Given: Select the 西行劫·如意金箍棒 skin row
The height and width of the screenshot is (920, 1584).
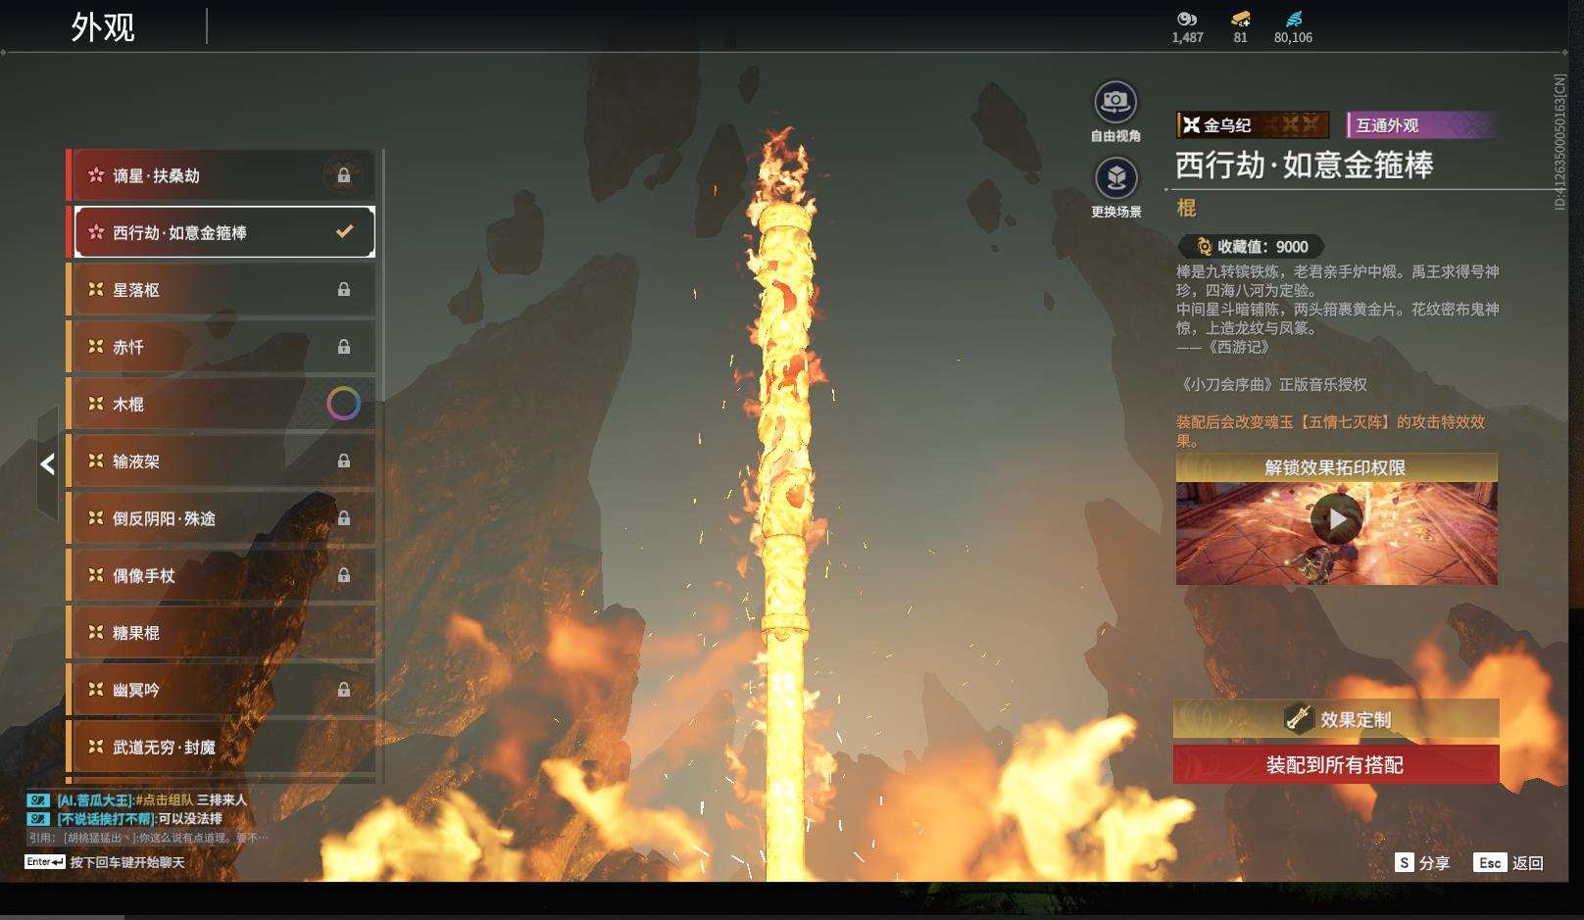Looking at the screenshot, I should click(x=224, y=232).
